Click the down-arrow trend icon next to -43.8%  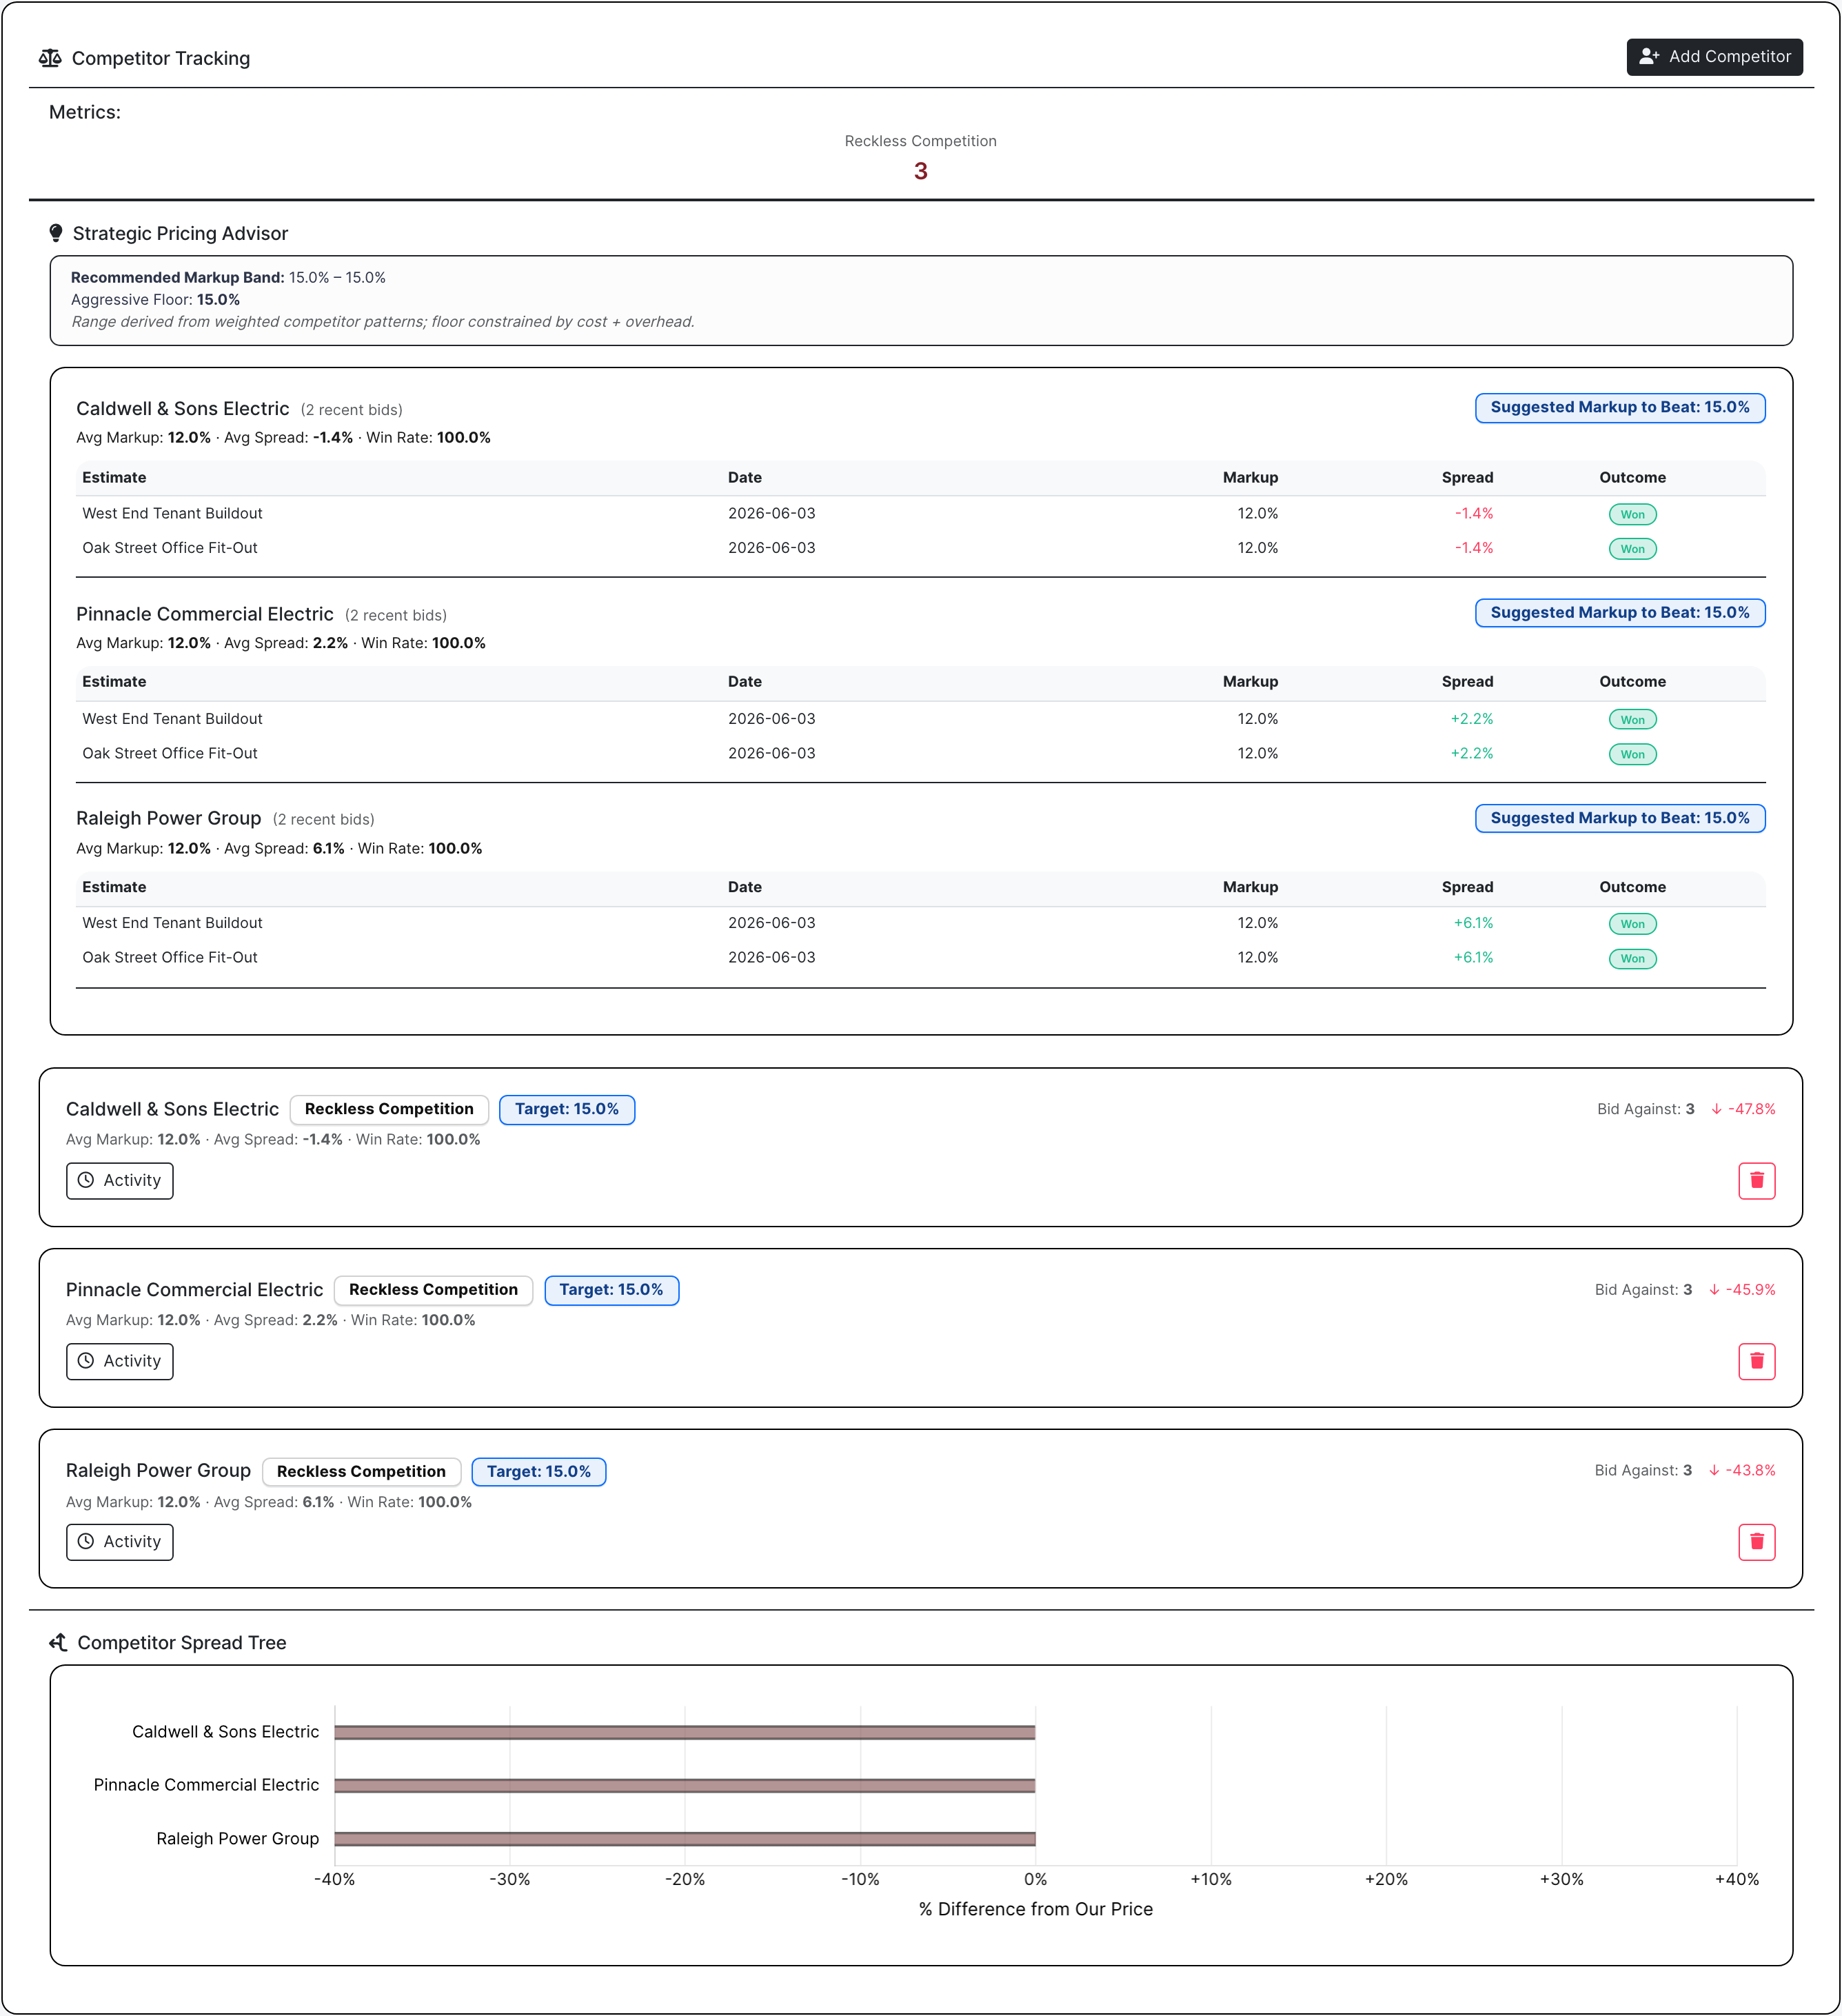1714,1470
